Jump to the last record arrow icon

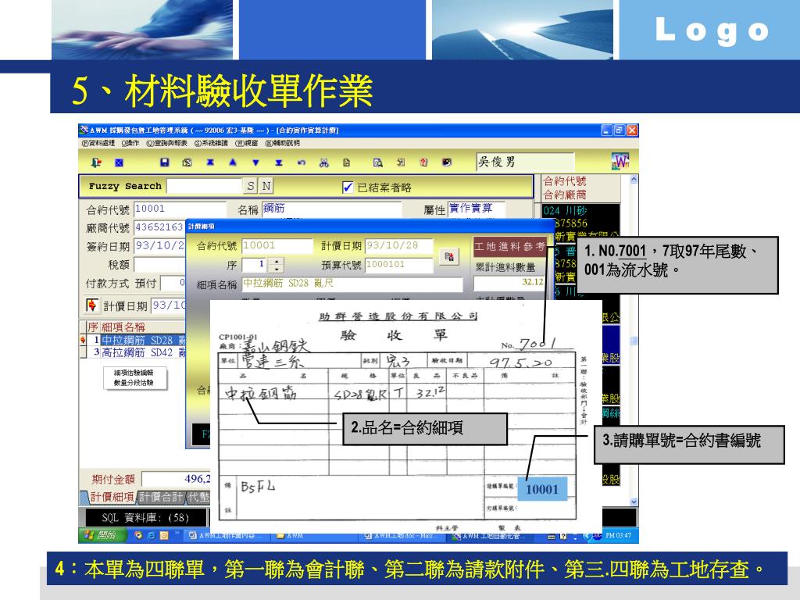pos(279,162)
